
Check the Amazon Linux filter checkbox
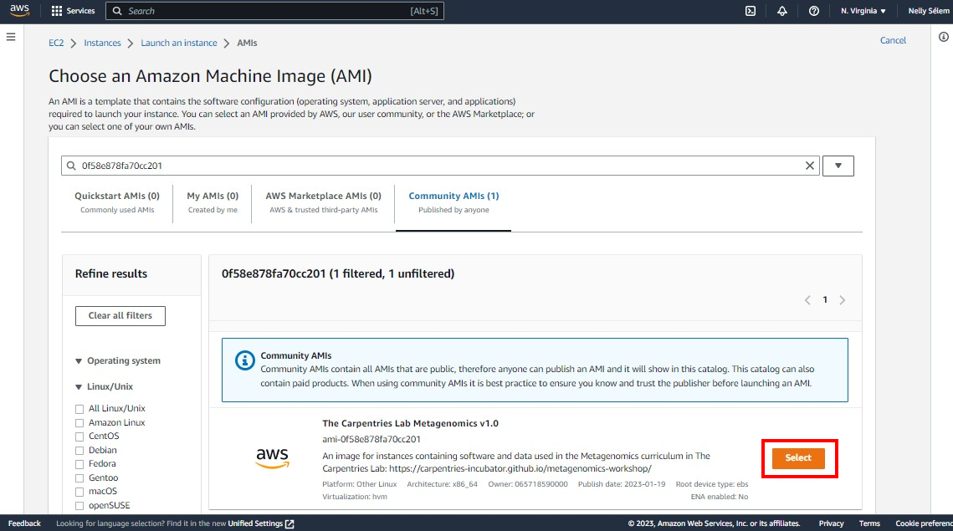pyautogui.click(x=81, y=422)
